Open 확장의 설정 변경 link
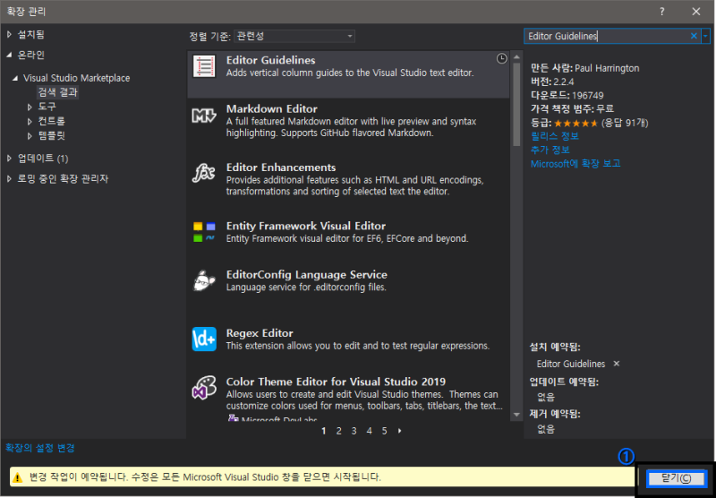Image resolution: width=716 pixels, height=498 pixels. (x=39, y=448)
